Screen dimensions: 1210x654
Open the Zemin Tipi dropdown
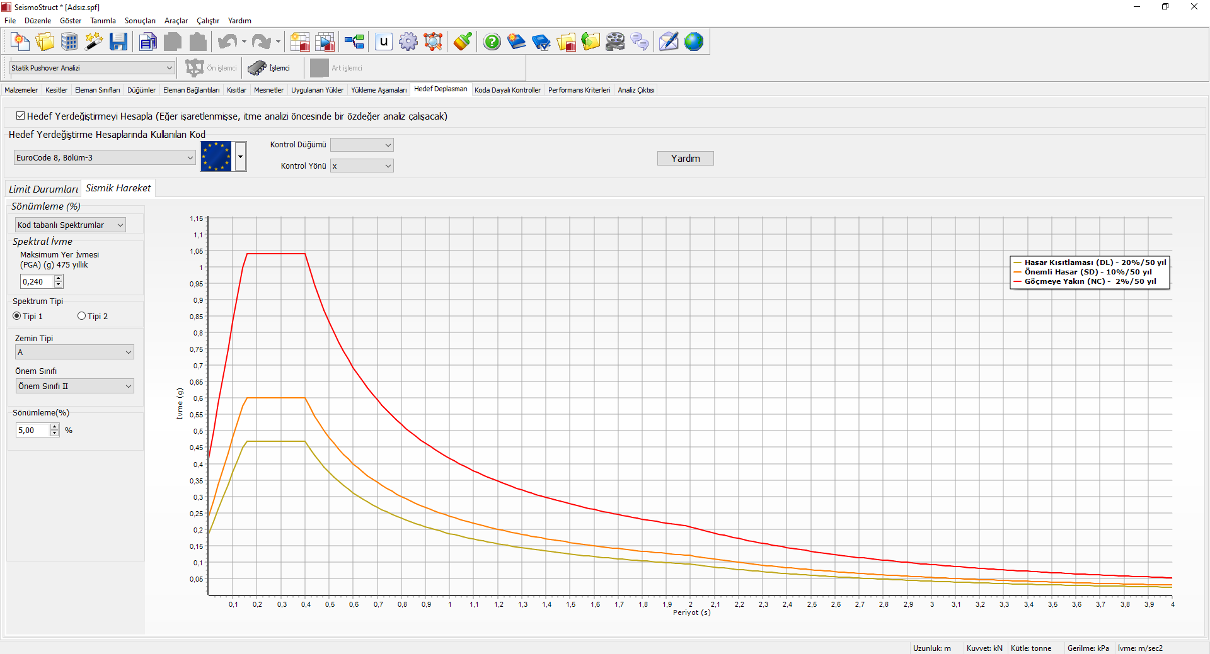tap(74, 352)
